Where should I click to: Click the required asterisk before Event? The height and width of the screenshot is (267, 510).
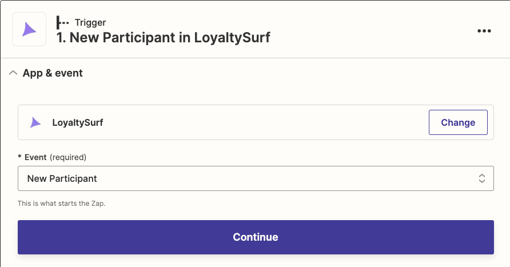[x=19, y=157]
